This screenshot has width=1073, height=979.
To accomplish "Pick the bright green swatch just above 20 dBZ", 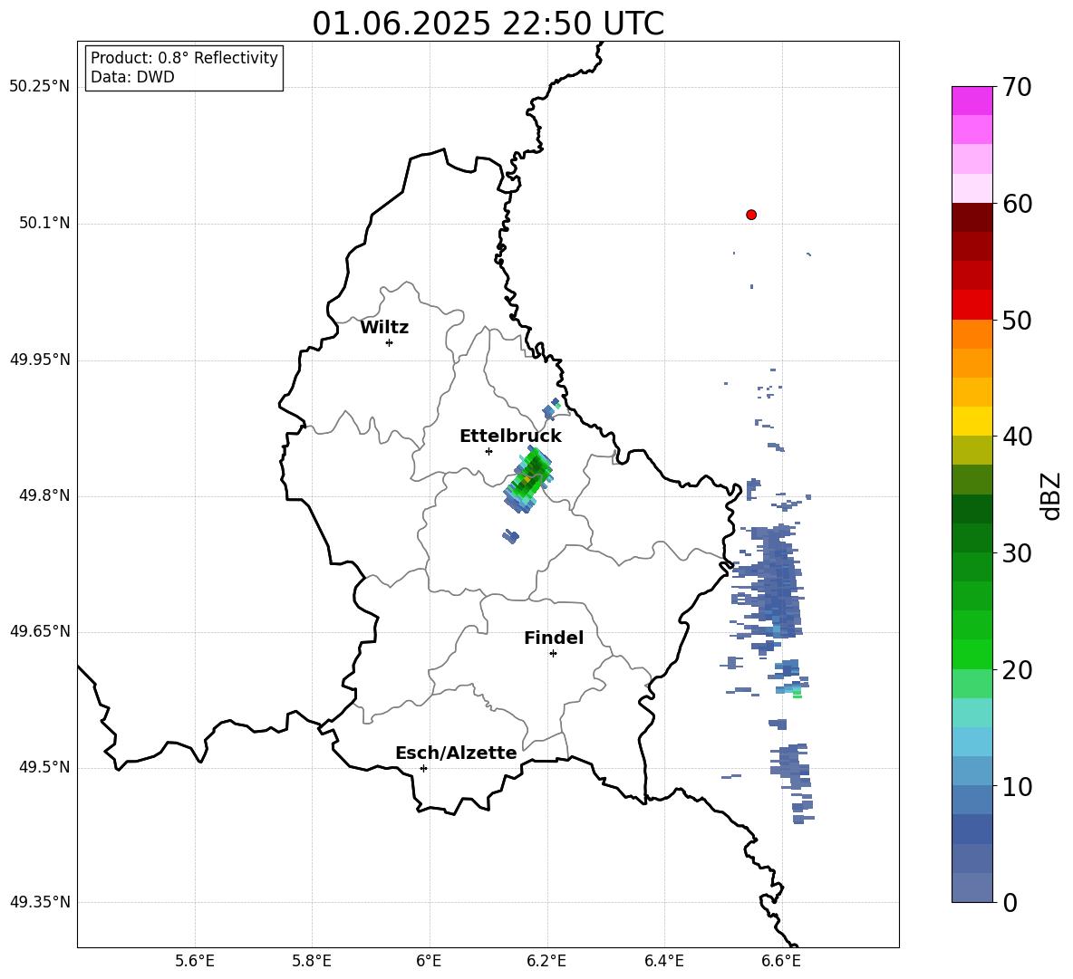I will 972,654.
